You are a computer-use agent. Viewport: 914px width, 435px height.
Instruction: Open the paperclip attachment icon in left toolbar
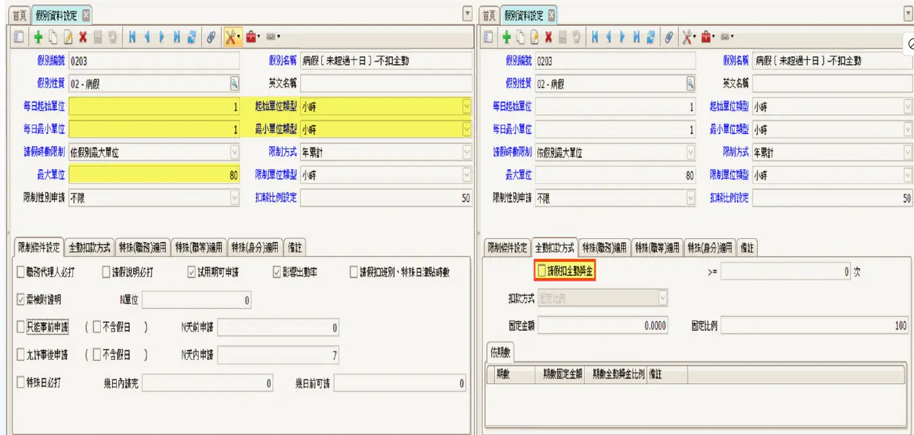pos(211,37)
